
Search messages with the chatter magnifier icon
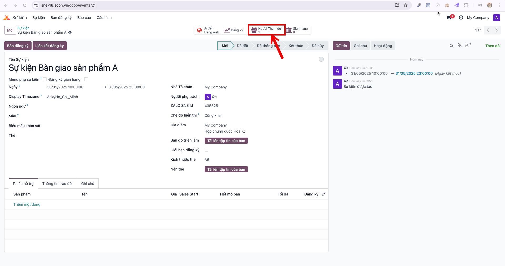(451, 46)
